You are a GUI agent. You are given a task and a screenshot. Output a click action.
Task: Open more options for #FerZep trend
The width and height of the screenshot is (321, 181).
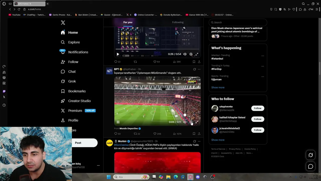[263, 66]
